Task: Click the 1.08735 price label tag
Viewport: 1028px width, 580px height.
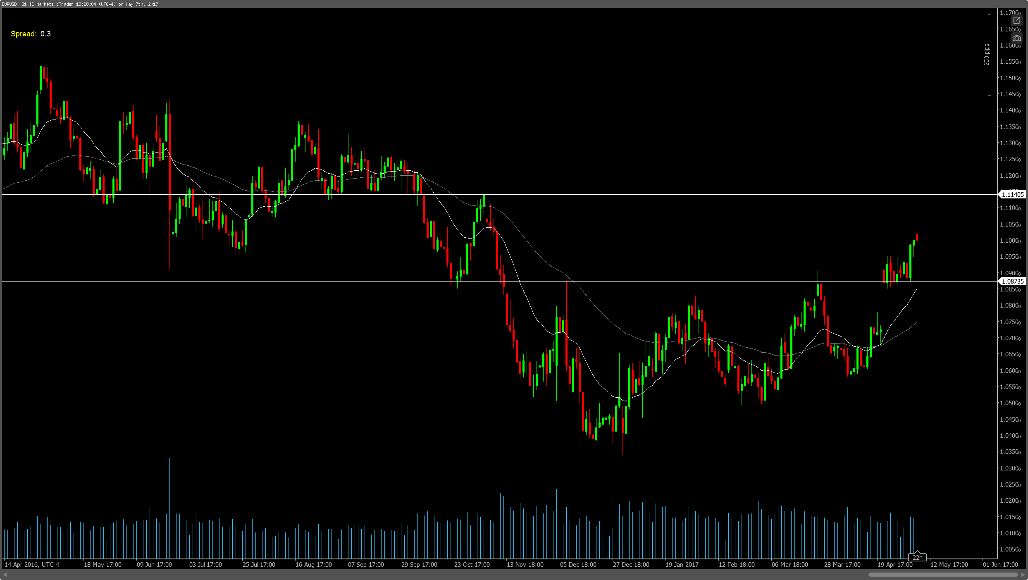Action: coord(1012,281)
